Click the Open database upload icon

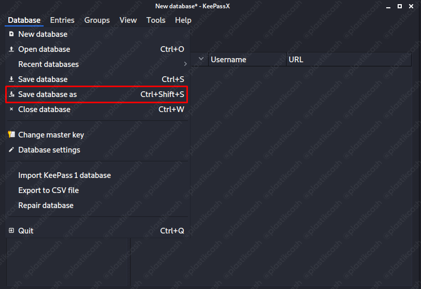click(11, 49)
